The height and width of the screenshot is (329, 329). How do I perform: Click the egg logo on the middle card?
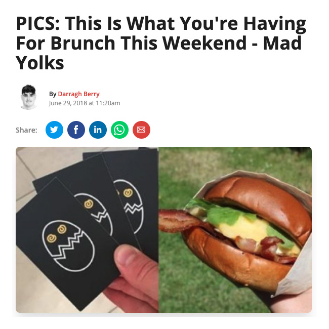(94, 212)
